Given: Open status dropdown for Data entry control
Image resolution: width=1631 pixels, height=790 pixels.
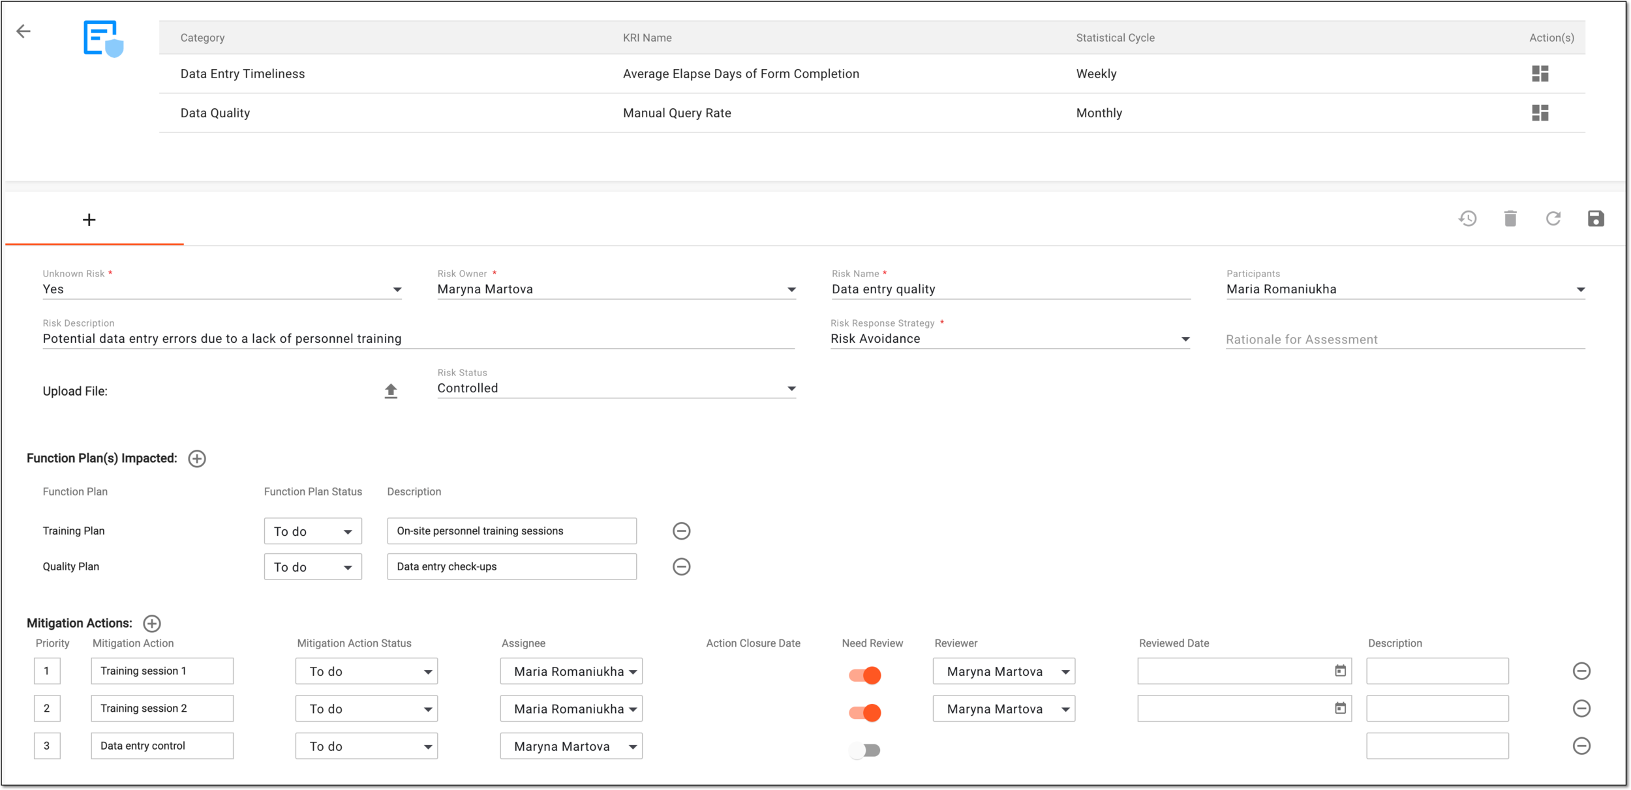Looking at the screenshot, I should click(x=367, y=746).
